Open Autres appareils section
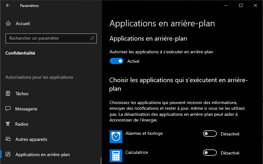263x164 pixels. pos(31,139)
